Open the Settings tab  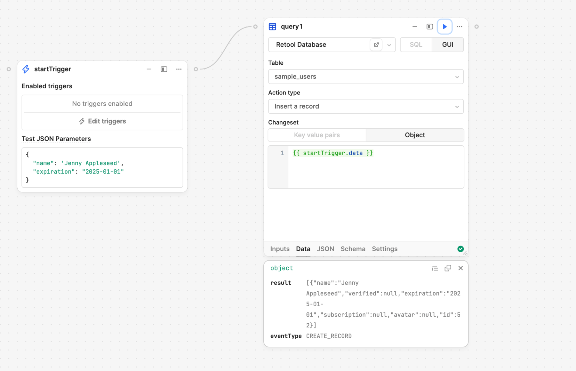384,249
